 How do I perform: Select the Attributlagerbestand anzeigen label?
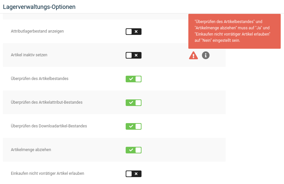tap(37, 31)
